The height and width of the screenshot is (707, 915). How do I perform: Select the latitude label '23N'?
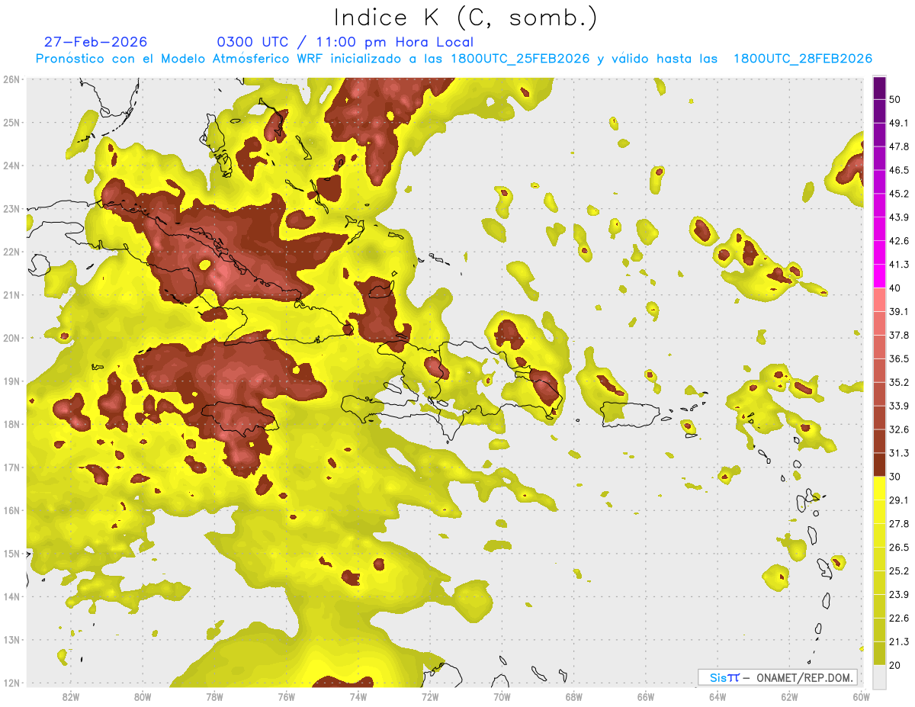(x=11, y=209)
